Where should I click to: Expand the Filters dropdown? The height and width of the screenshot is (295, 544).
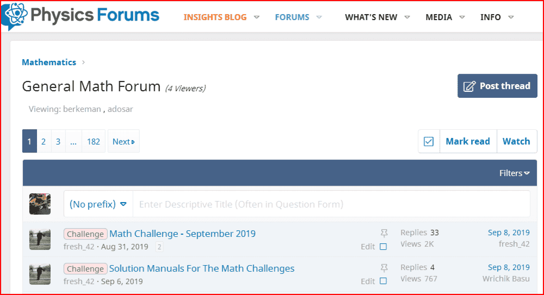click(x=514, y=173)
